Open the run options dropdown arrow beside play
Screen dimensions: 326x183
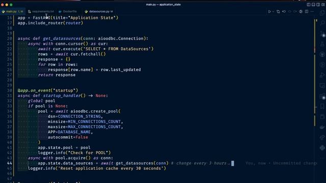pyautogui.click(x=273, y=12)
